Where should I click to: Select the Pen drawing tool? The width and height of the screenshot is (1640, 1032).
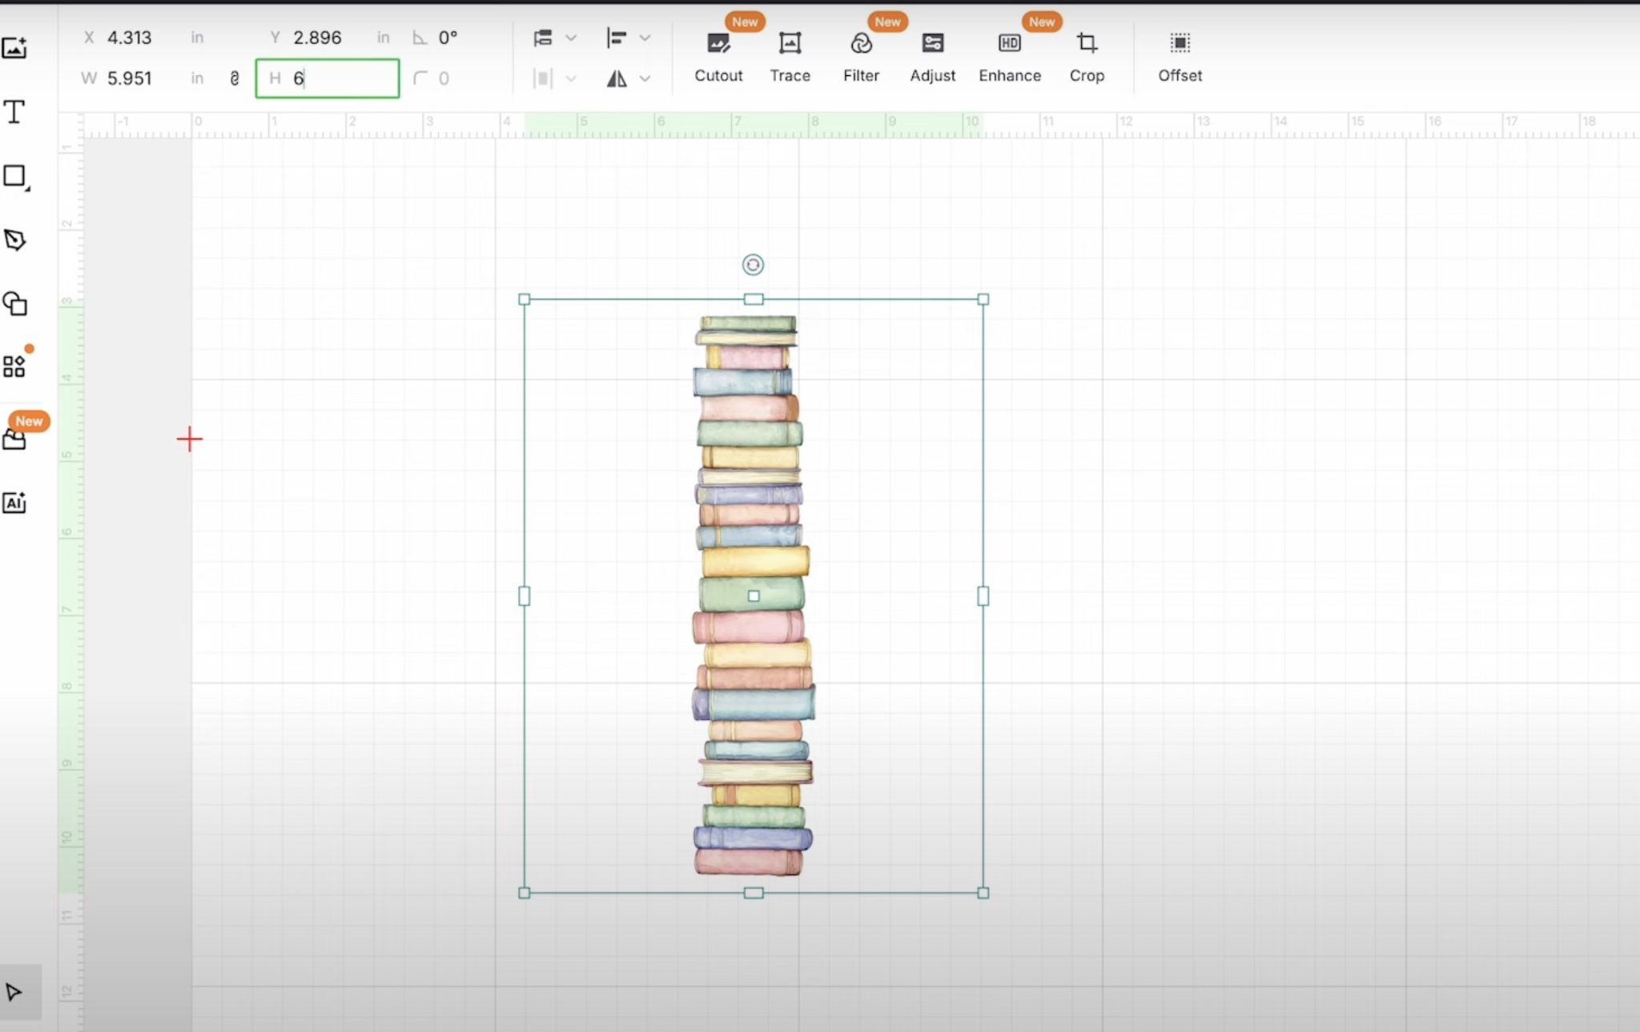click(14, 239)
